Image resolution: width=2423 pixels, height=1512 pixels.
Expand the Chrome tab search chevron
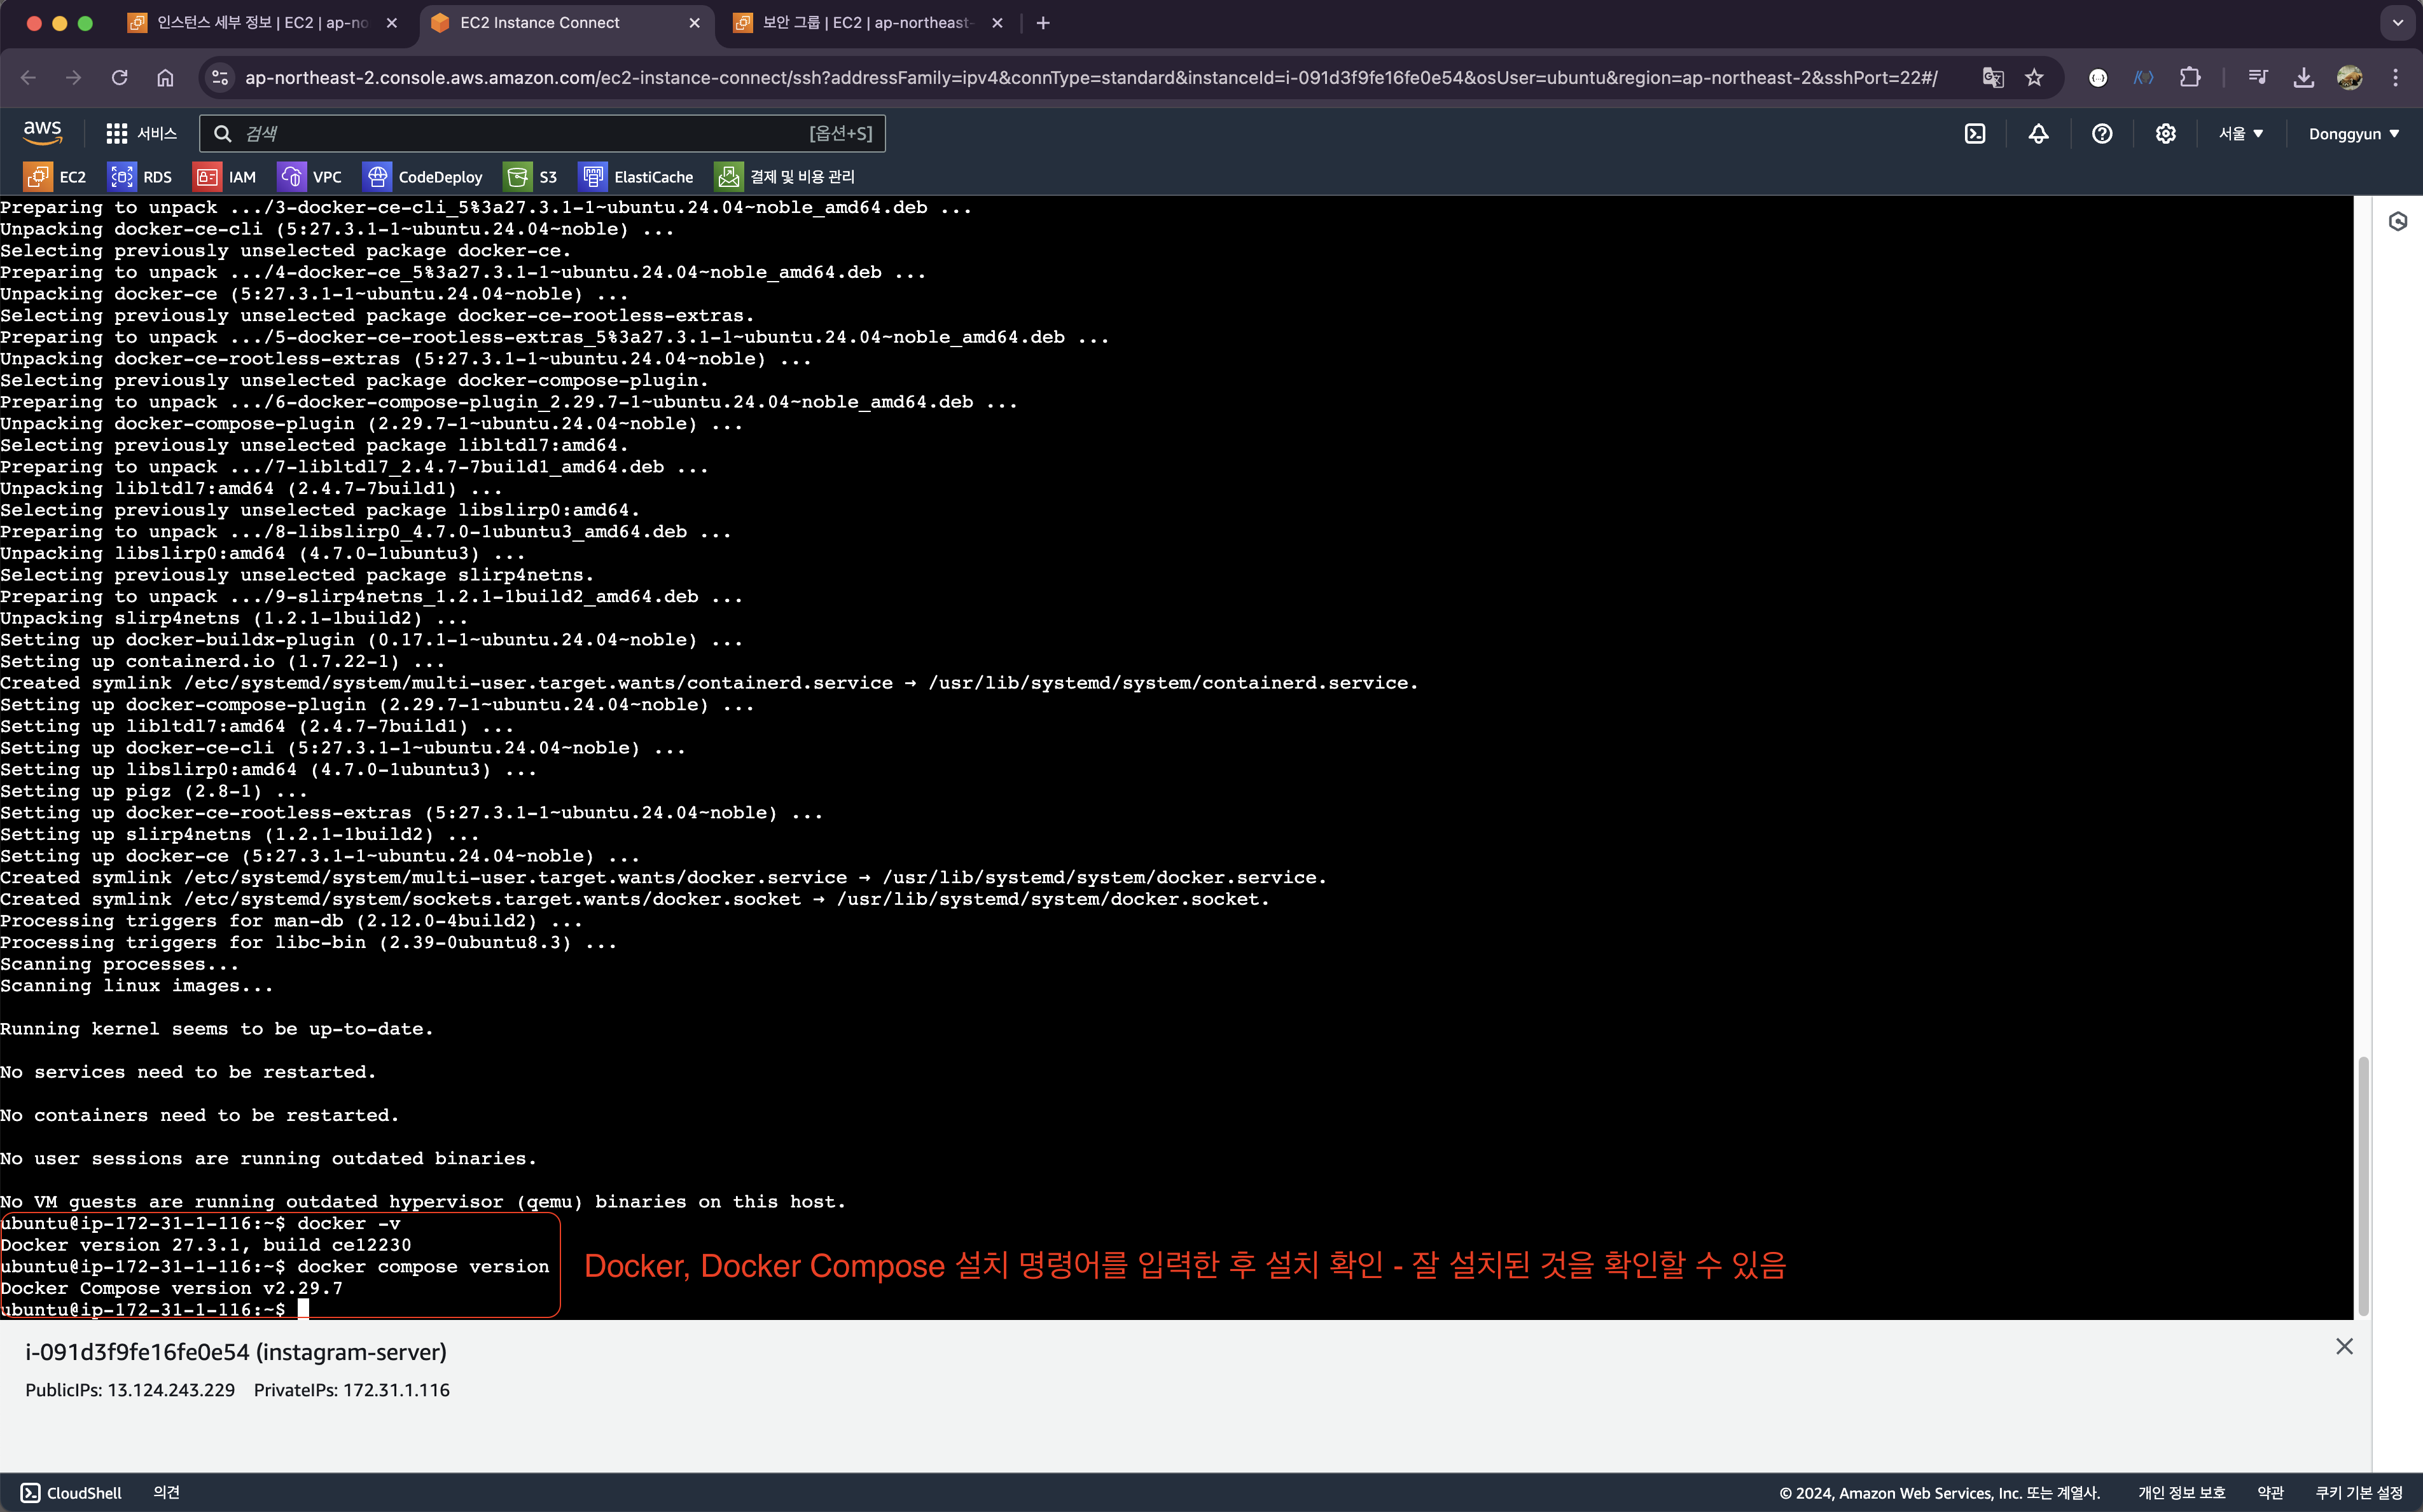coord(2397,22)
